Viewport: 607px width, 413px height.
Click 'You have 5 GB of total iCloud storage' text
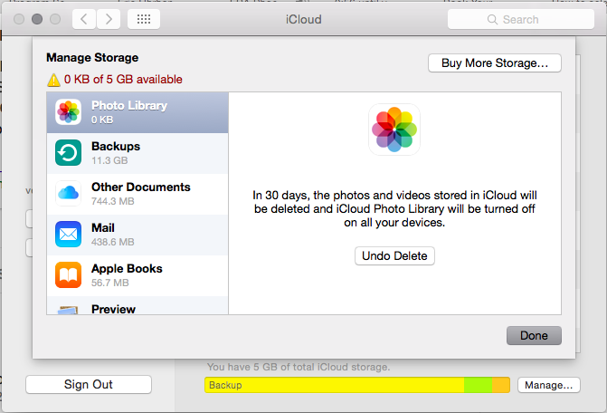[x=299, y=367]
